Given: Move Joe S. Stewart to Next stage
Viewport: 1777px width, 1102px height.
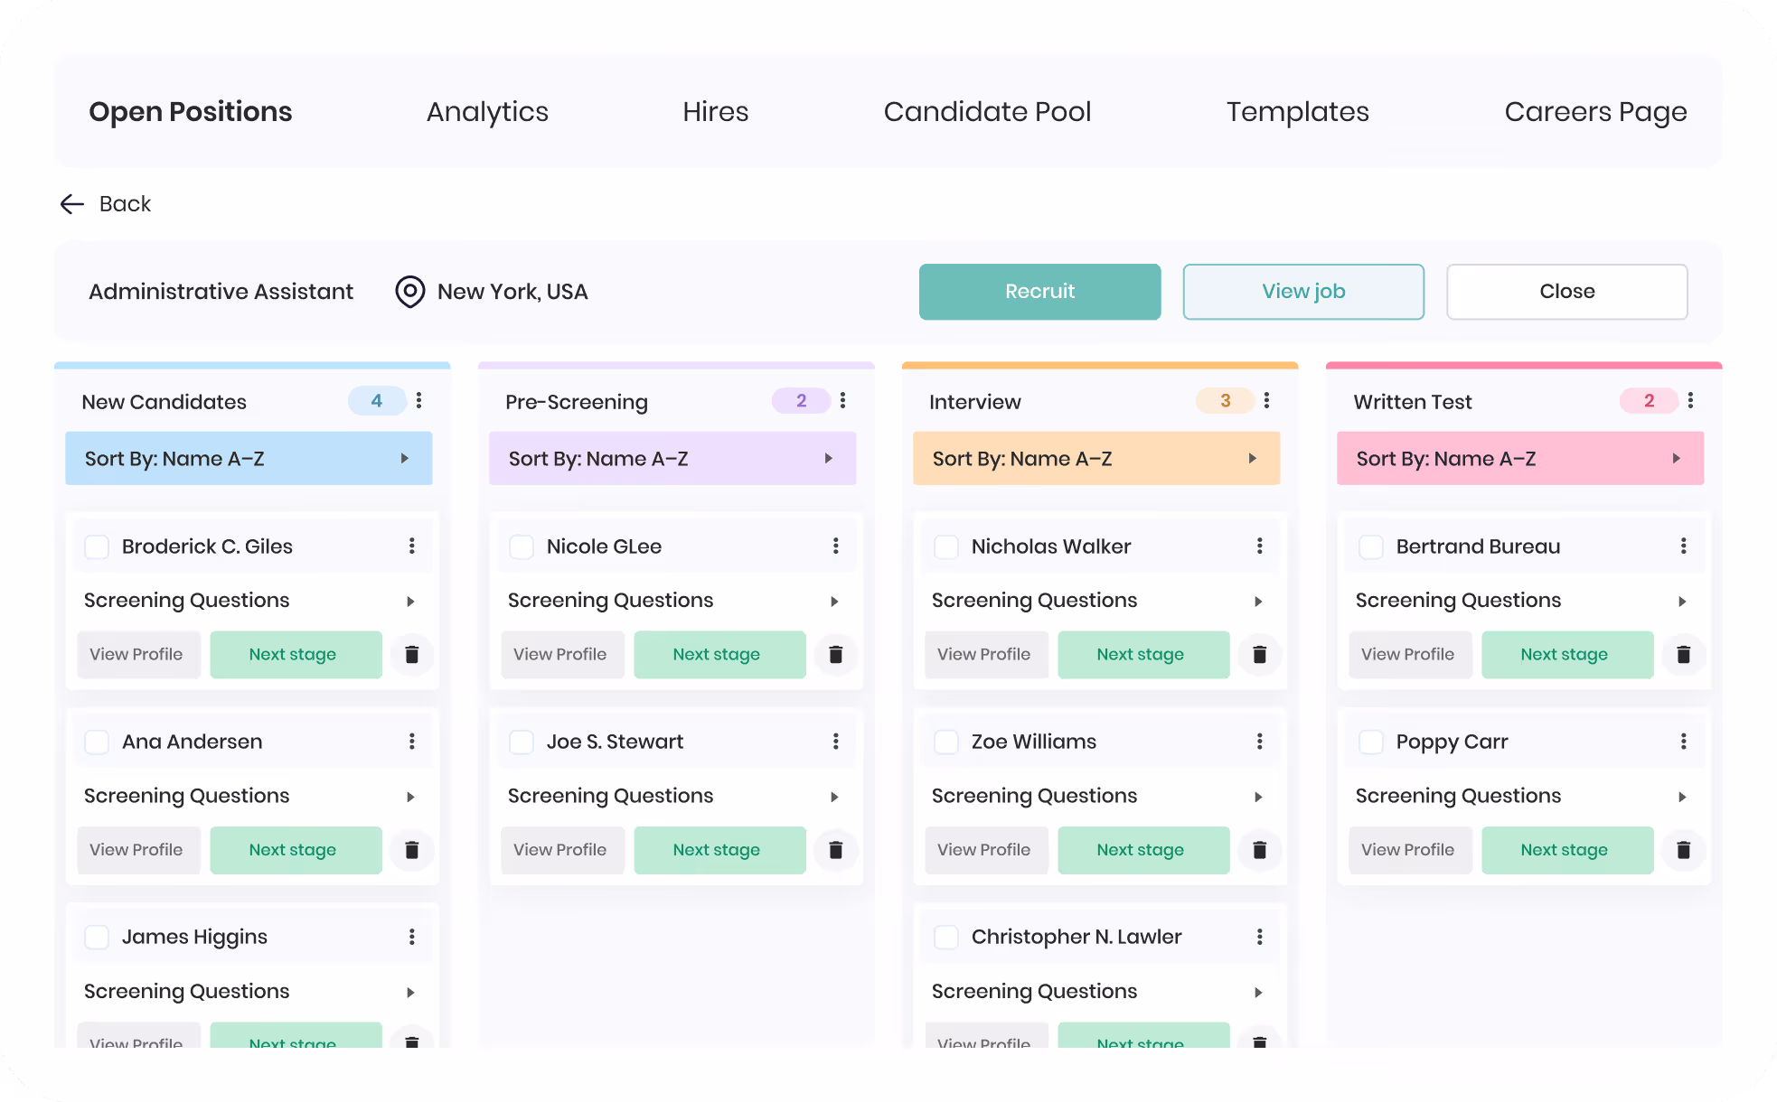Looking at the screenshot, I should pyautogui.click(x=719, y=850).
